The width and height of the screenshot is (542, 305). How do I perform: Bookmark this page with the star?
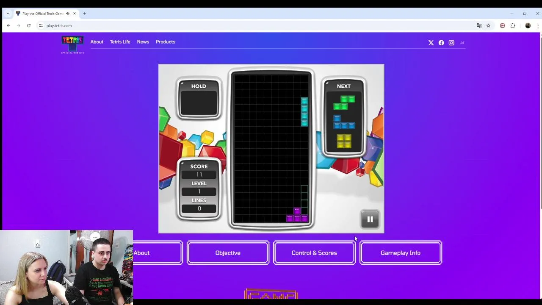488,26
